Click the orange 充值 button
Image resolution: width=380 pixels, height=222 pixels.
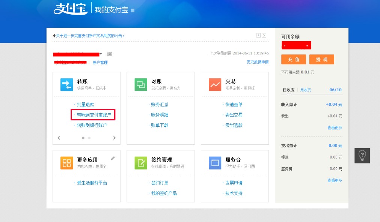pyautogui.click(x=294, y=59)
